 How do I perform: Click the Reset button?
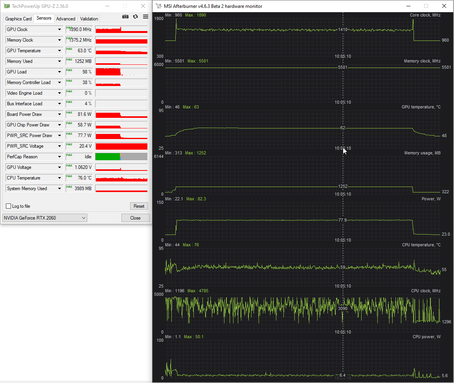(139, 206)
